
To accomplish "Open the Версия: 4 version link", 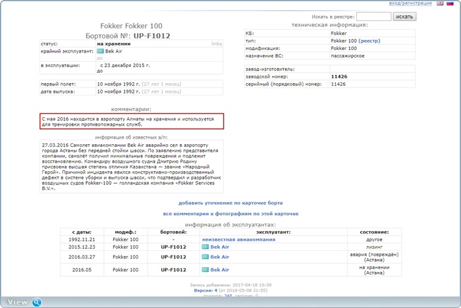I will tap(205, 290).
